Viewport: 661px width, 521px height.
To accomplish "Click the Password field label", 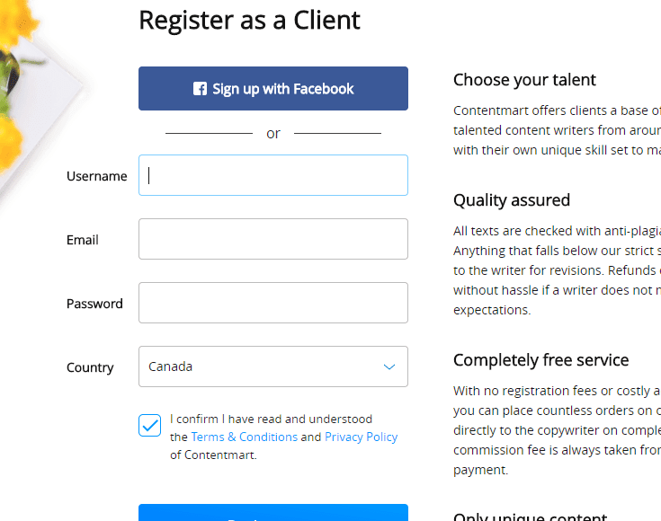I will point(94,304).
